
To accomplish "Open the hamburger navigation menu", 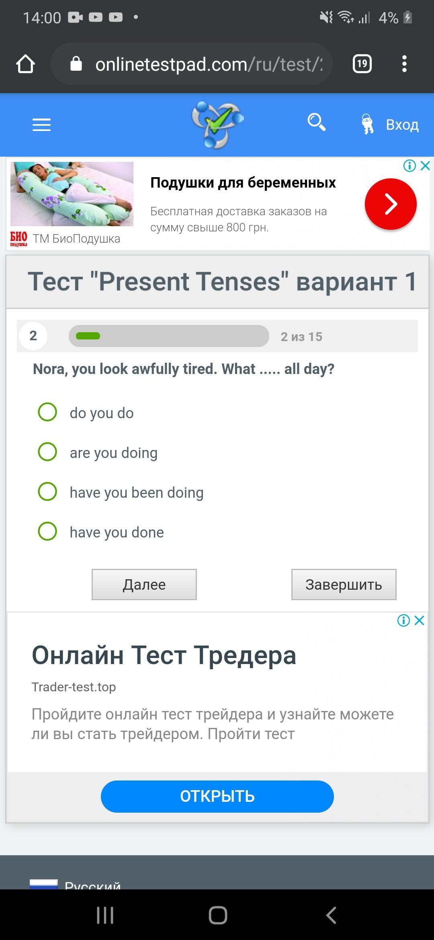I will point(41,125).
